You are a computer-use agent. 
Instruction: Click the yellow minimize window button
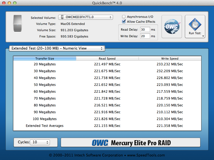tap(9, 3)
